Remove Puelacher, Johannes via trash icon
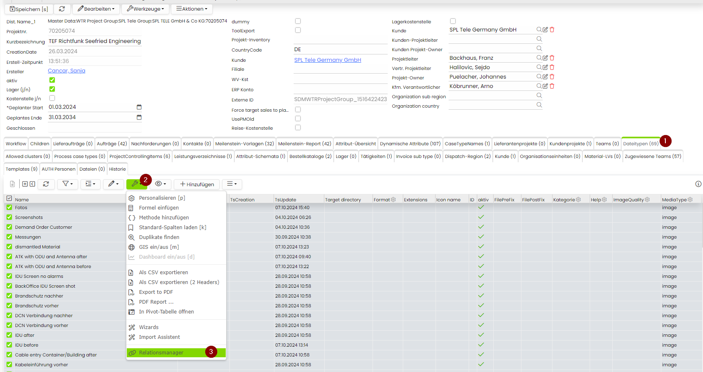The width and height of the screenshot is (703, 372). (x=552, y=77)
